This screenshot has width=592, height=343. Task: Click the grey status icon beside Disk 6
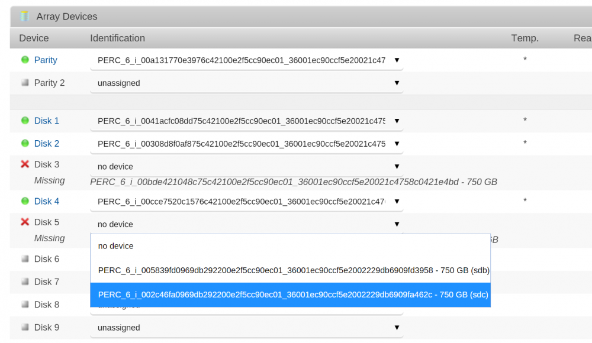click(x=25, y=258)
